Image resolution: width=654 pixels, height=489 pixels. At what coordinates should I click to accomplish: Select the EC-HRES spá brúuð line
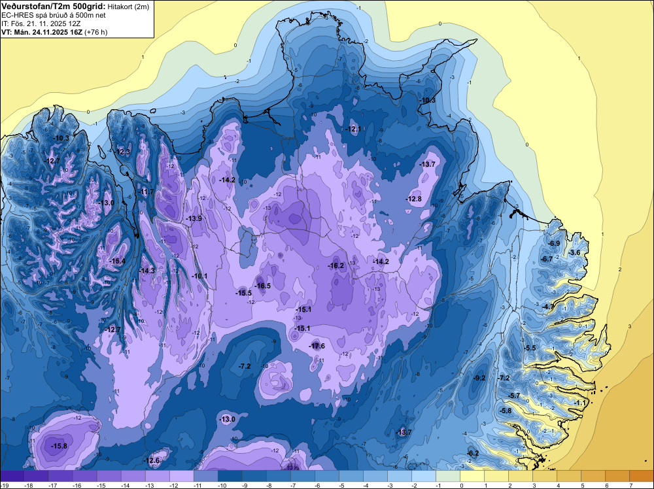coord(54,15)
